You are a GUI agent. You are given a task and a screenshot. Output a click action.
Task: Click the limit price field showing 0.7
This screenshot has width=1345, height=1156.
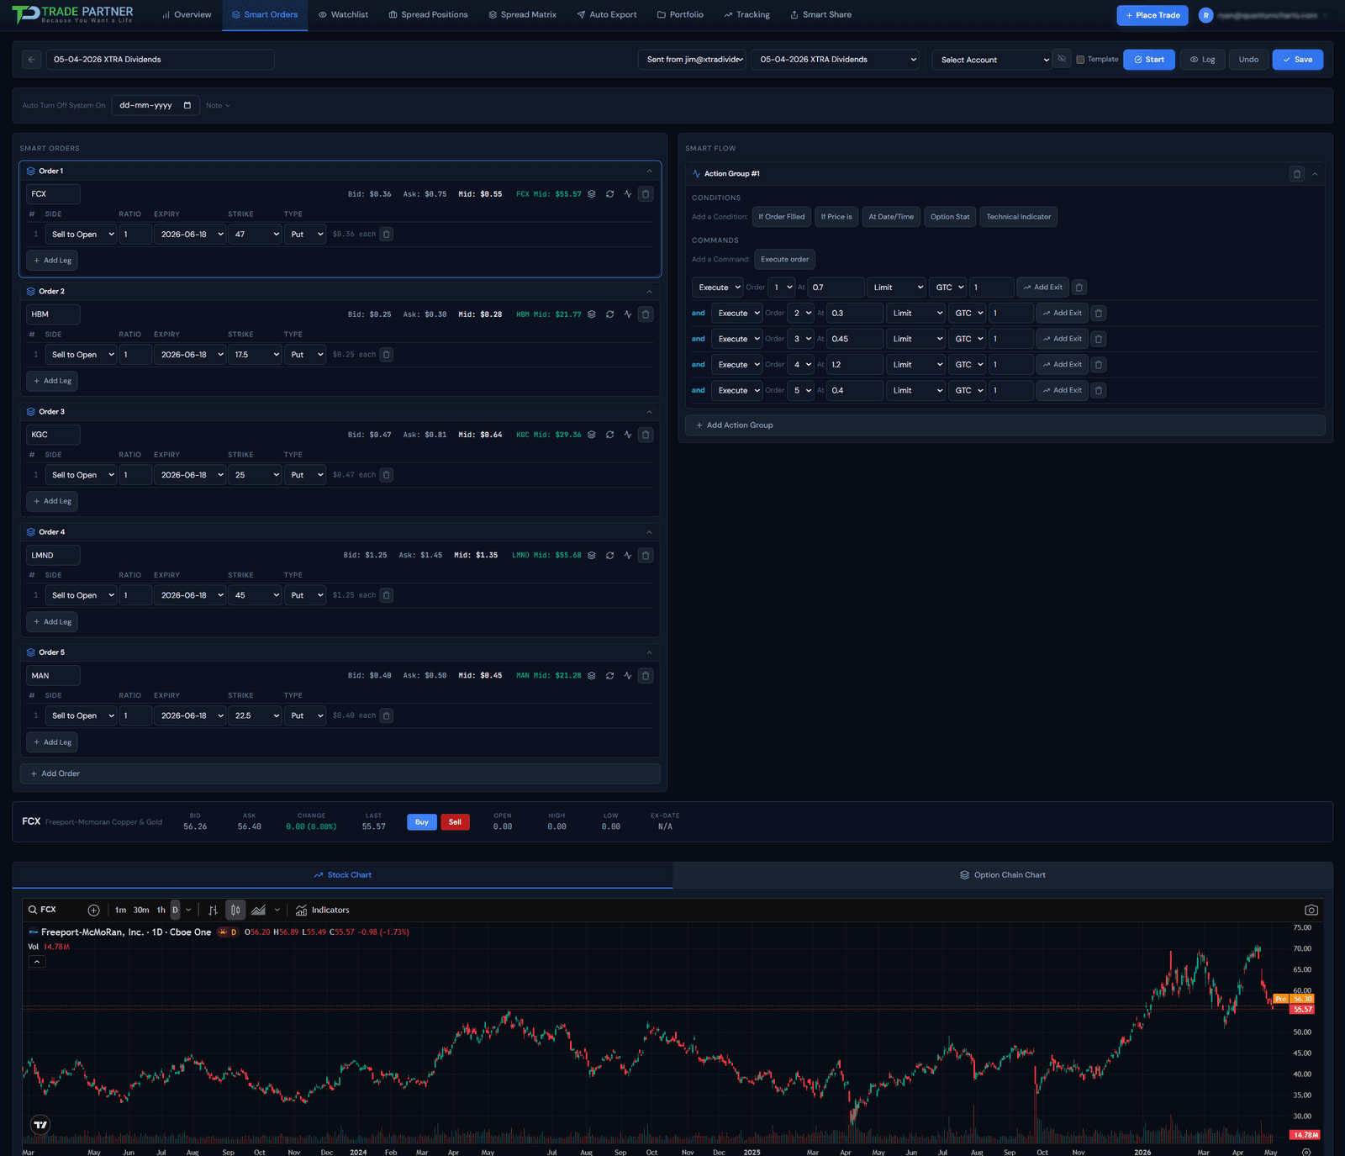[x=836, y=288]
